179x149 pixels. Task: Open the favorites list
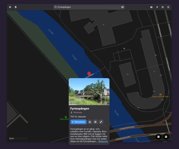click(151, 7)
